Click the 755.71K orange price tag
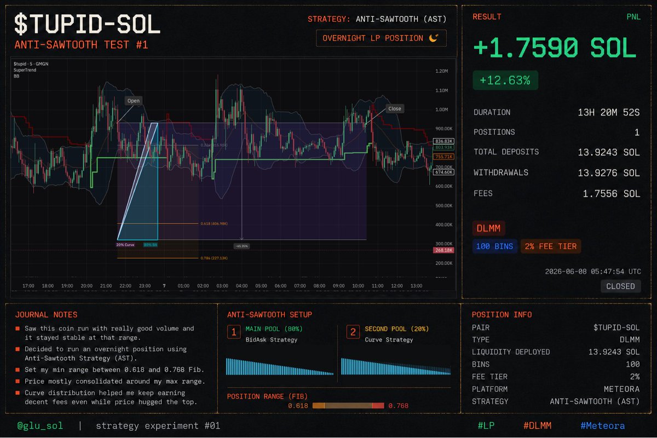 (x=443, y=157)
